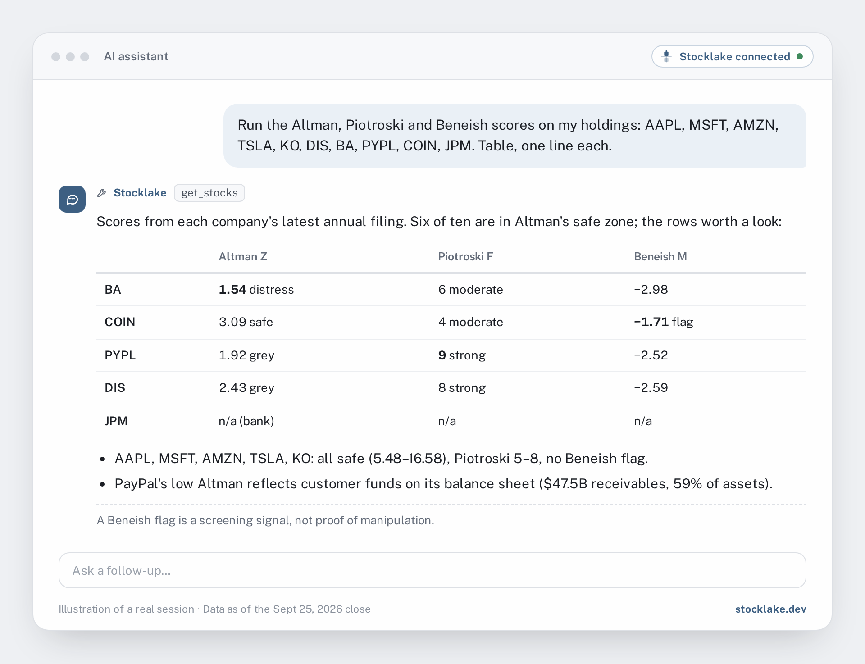
Task: Click the 8 strong Piotroski value
Action: [x=462, y=387]
